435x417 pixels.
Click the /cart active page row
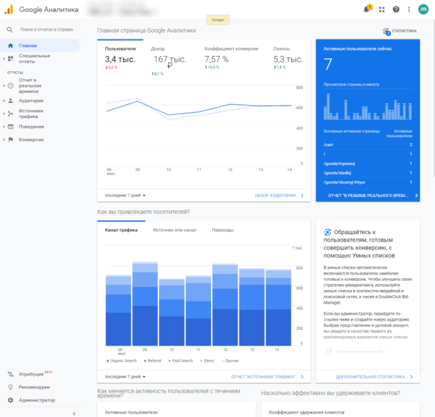pos(368,145)
